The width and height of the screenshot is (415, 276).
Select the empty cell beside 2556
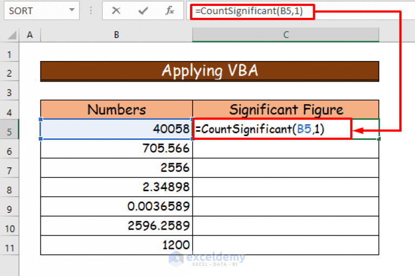(x=286, y=168)
